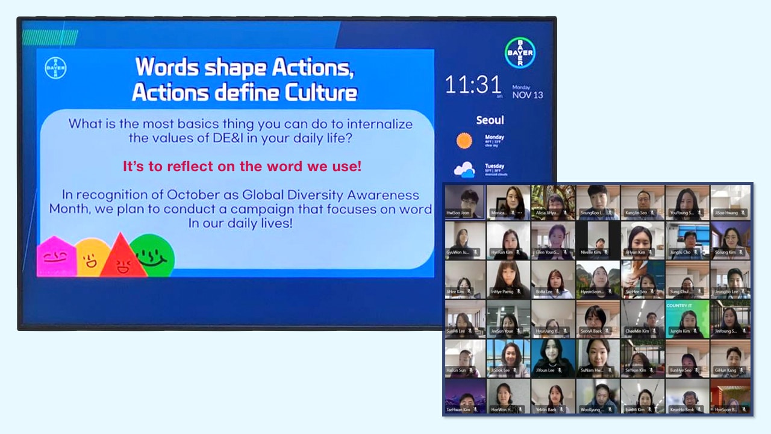
Task: Select HyeSoon's video tile
Action: click(731, 397)
